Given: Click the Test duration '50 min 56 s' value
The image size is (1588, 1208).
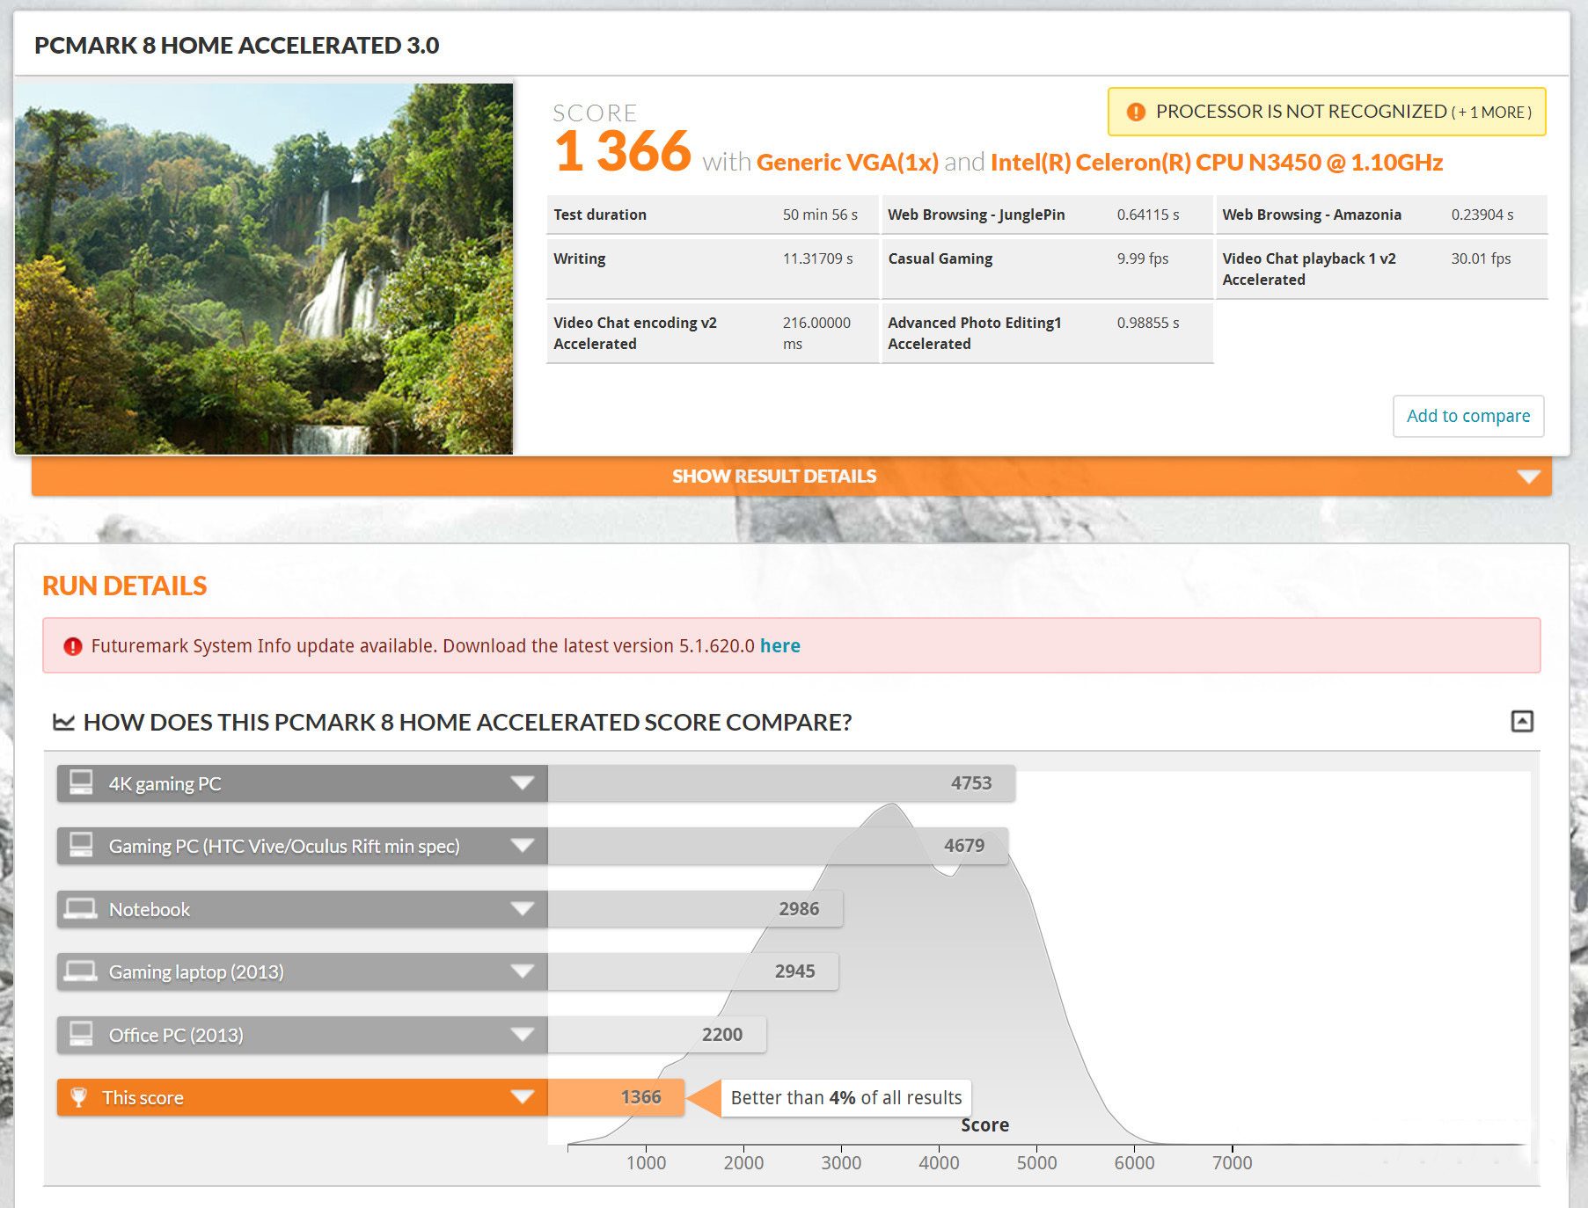Looking at the screenshot, I should [x=820, y=215].
